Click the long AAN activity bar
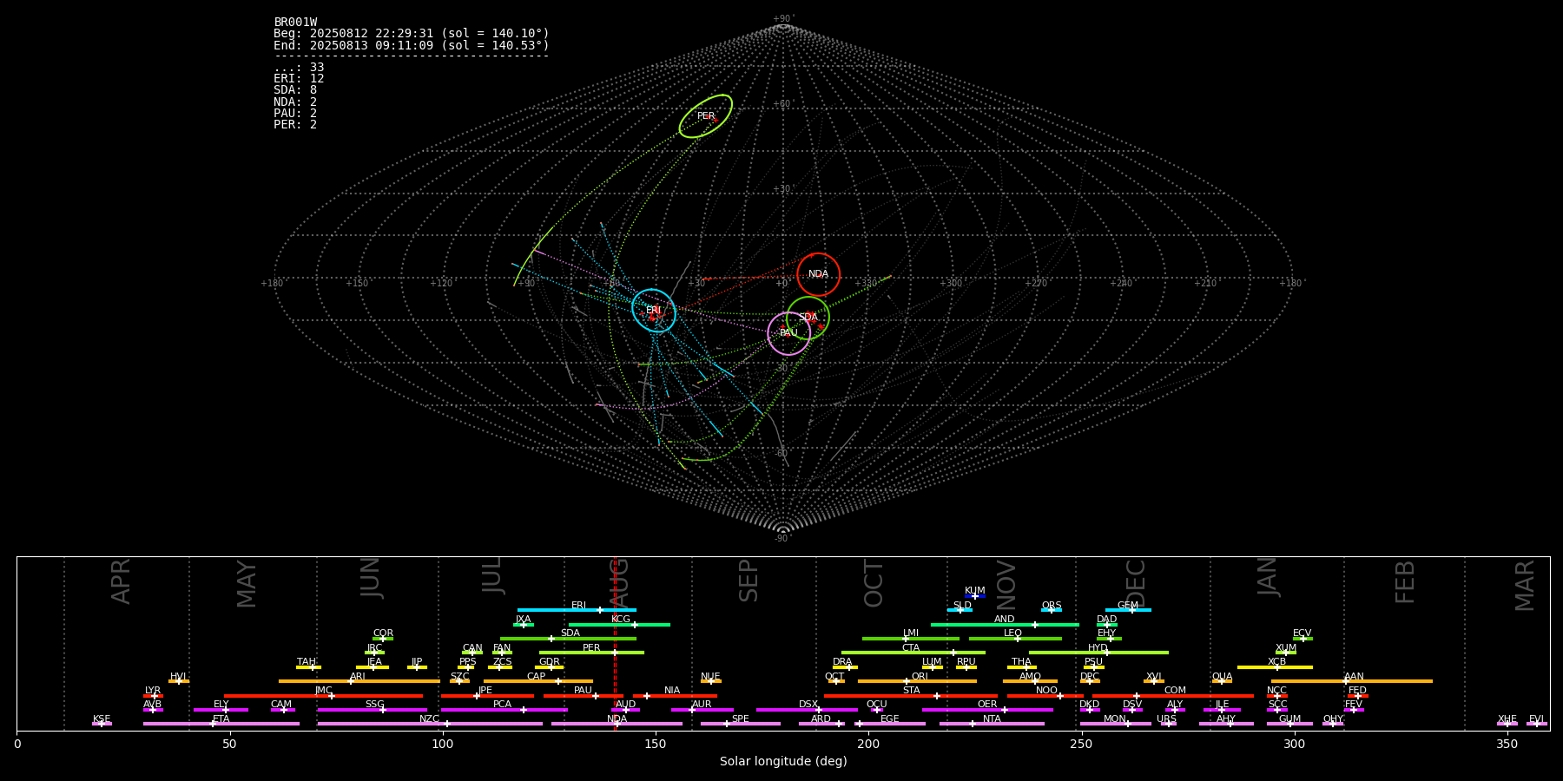Image resolution: width=1563 pixels, height=781 pixels. click(x=1351, y=681)
